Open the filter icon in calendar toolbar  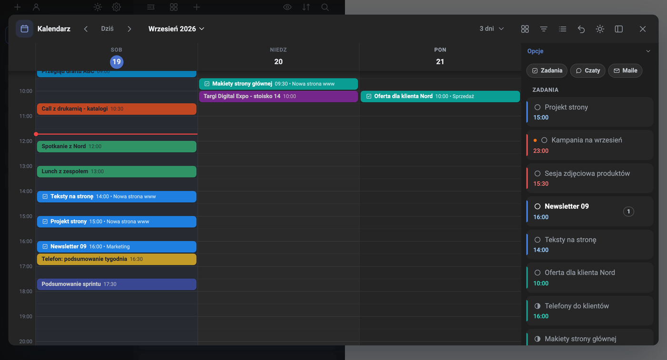pyautogui.click(x=544, y=29)
